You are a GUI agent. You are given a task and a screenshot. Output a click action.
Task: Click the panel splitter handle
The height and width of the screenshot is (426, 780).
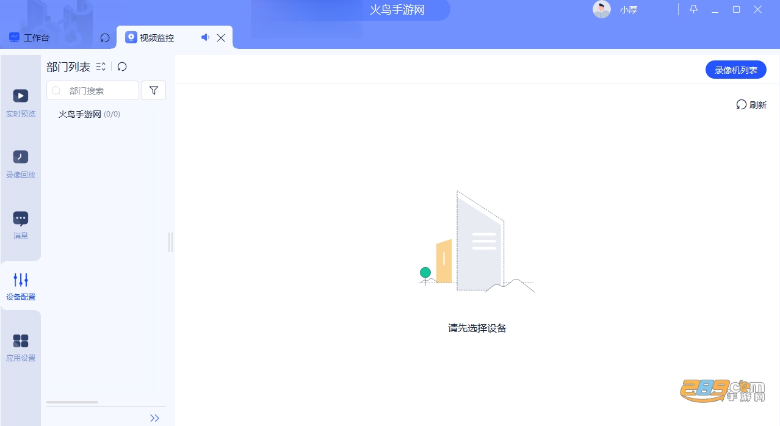[x=171, y=242]
